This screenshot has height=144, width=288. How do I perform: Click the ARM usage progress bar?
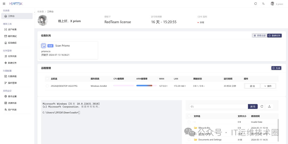click(144, 86)
